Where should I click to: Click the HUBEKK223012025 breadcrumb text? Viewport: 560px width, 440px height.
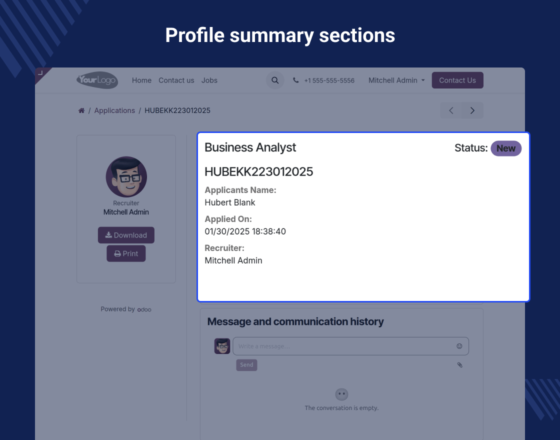[x=177, y=110]
